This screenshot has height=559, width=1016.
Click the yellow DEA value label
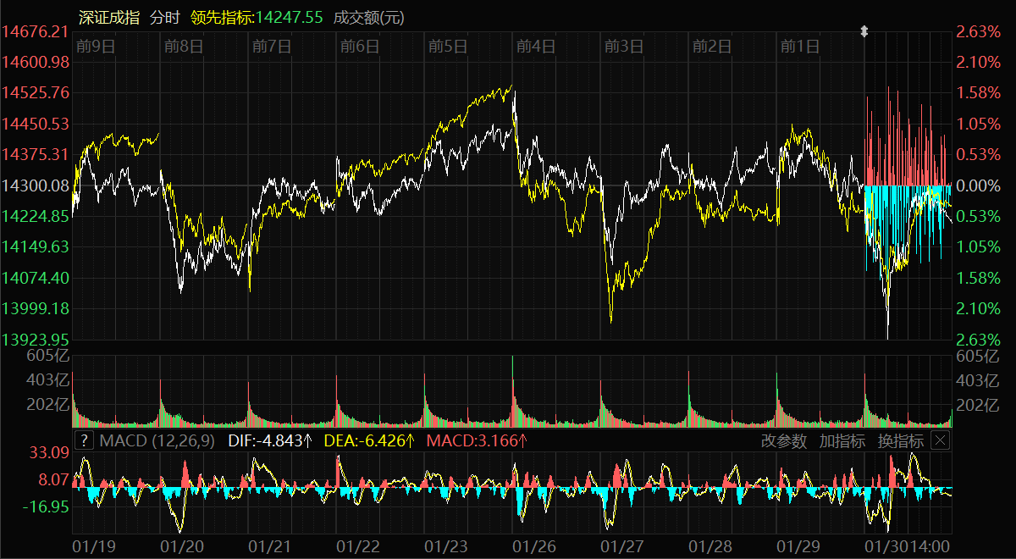[x=369, y=440]
